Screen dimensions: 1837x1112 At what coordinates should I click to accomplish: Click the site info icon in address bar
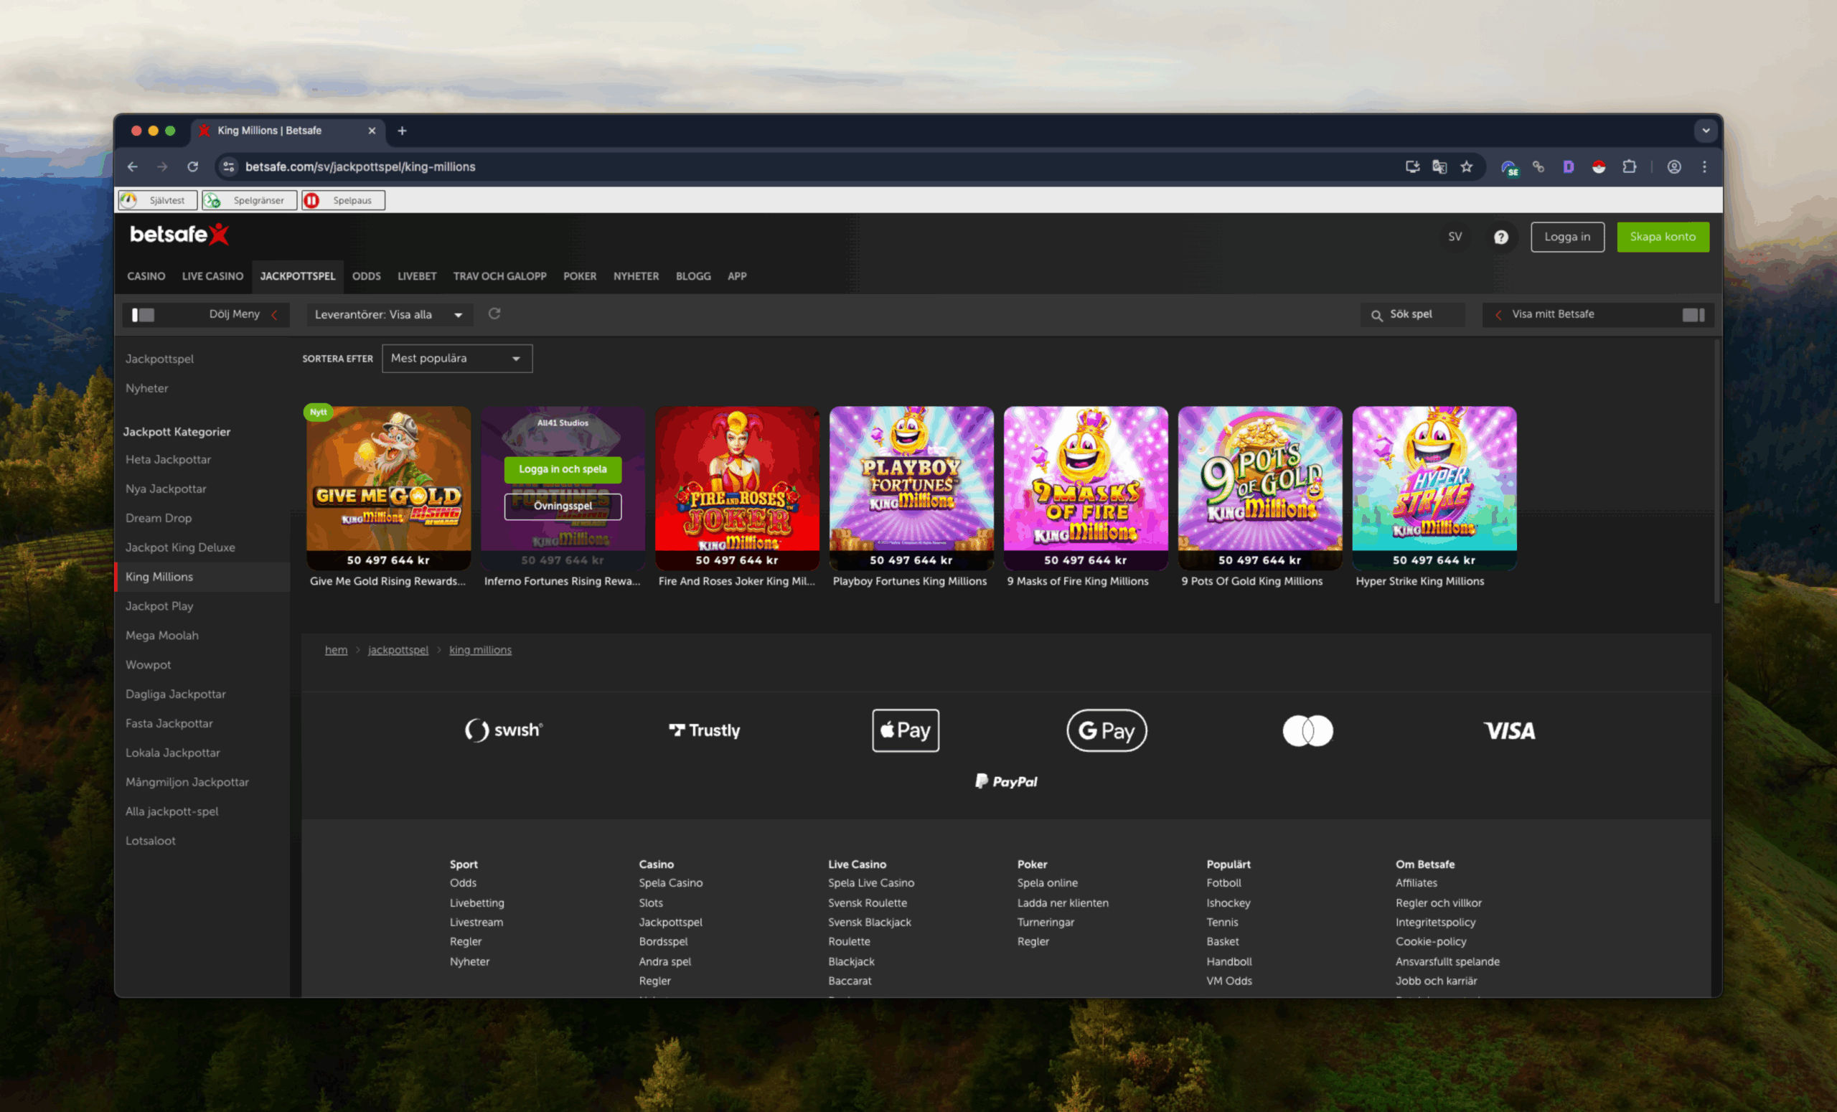(x=229, y=167)
